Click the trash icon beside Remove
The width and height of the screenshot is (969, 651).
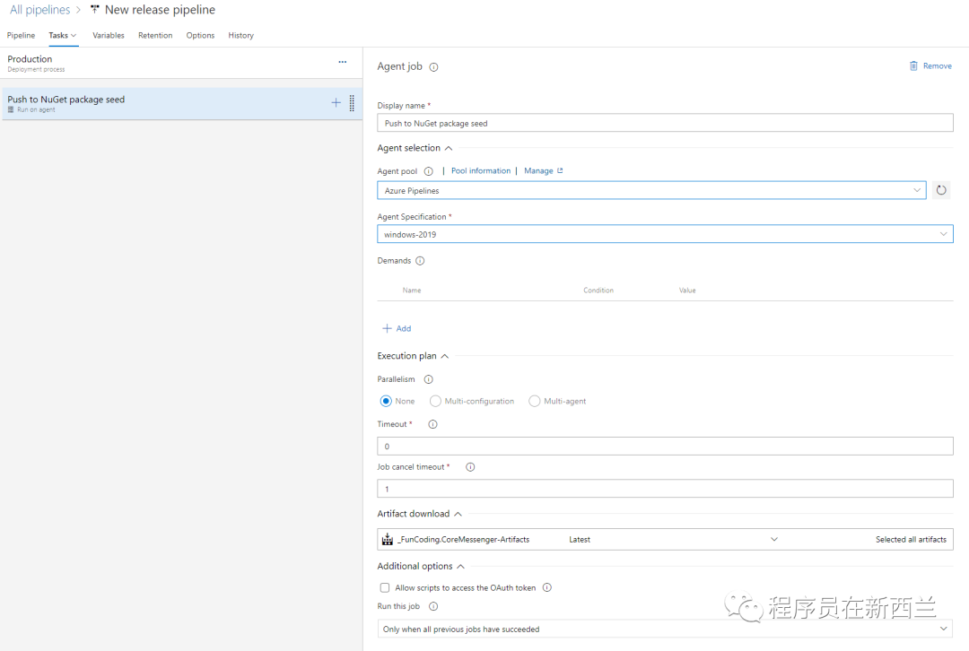[x=913, y=65]
